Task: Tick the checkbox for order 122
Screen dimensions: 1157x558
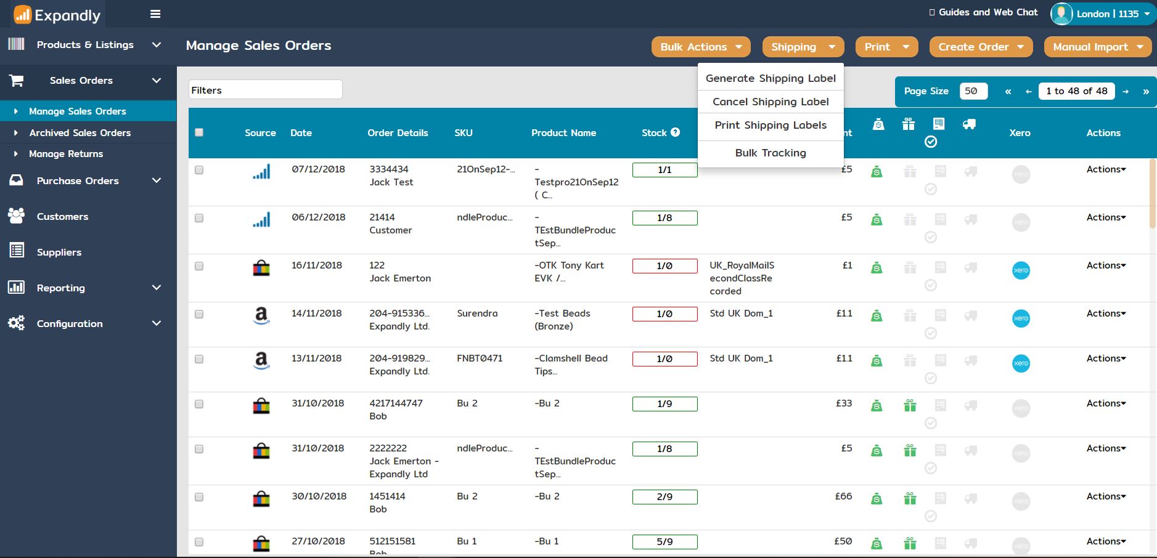Action: coord(199,266)
